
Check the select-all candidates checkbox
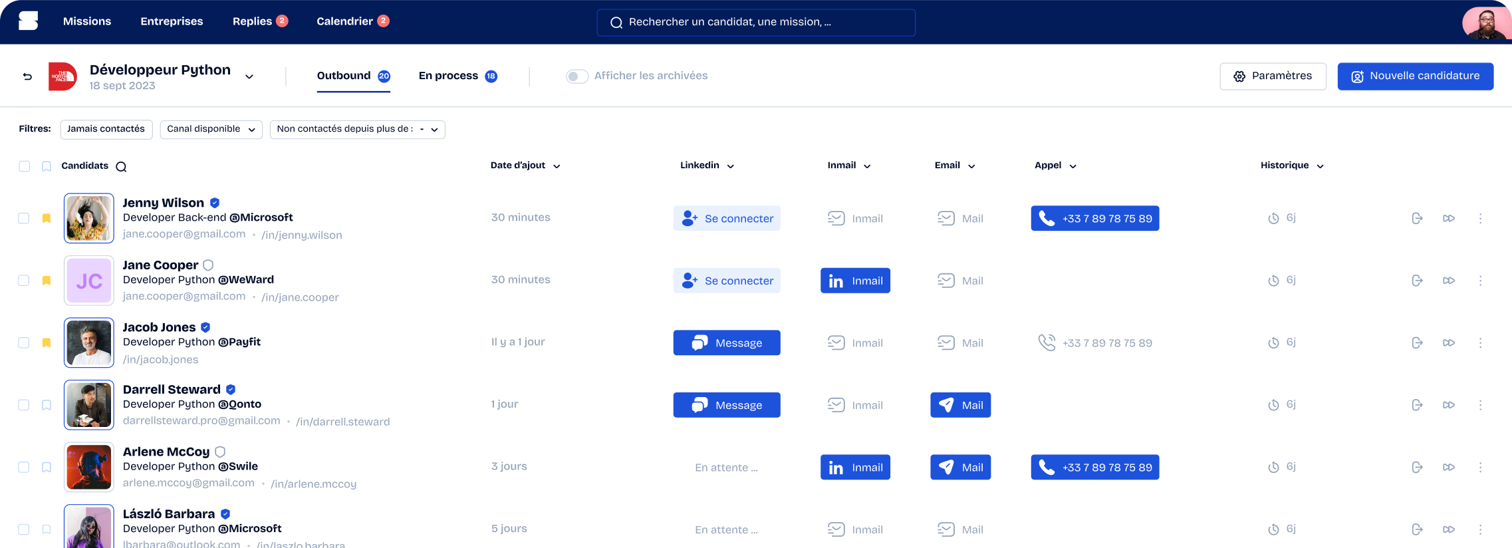pos(25,166)
